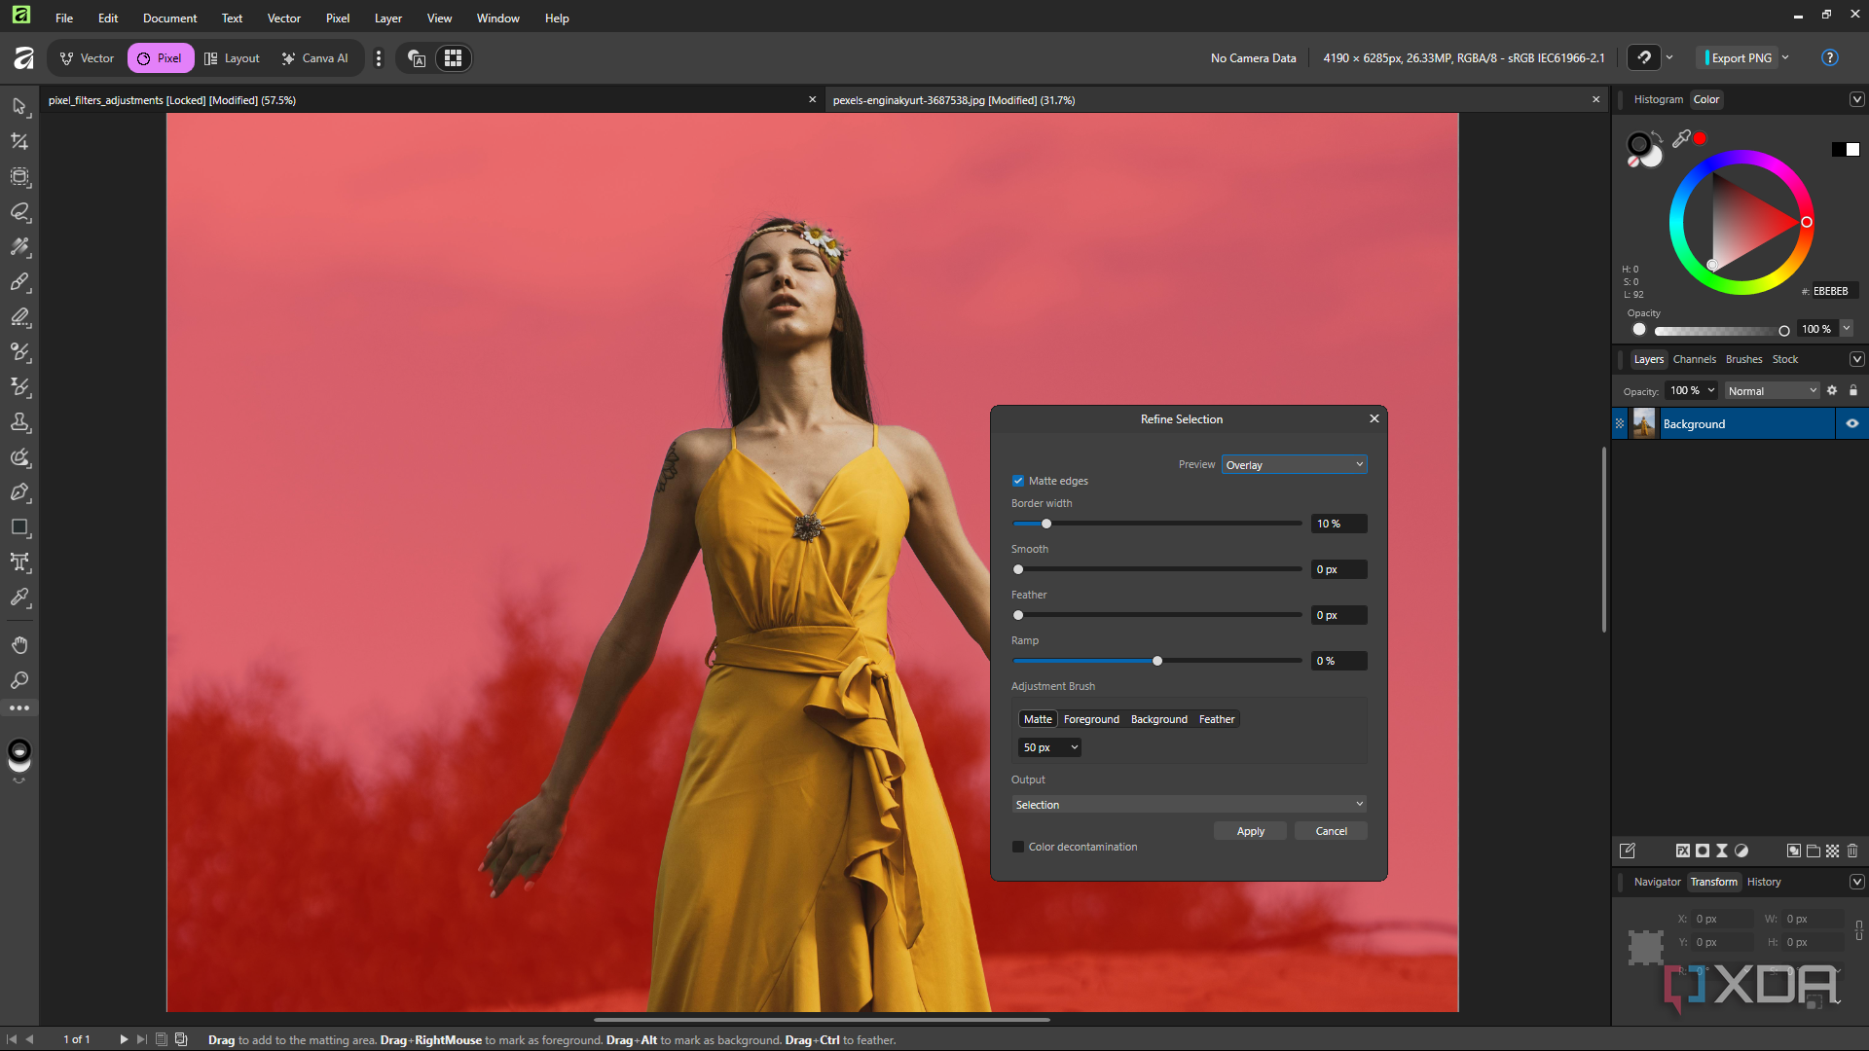Select the Zoom magnifier tool

pyautogui.click(x=19, y=680)
